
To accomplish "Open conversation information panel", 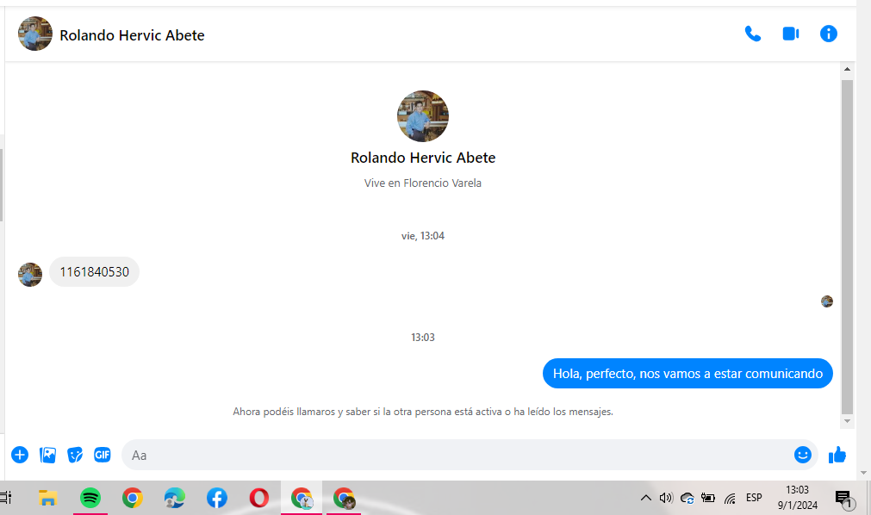I will 828,34.
